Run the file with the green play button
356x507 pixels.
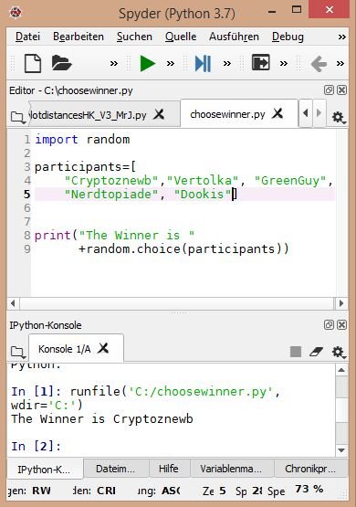click(148, 63)
